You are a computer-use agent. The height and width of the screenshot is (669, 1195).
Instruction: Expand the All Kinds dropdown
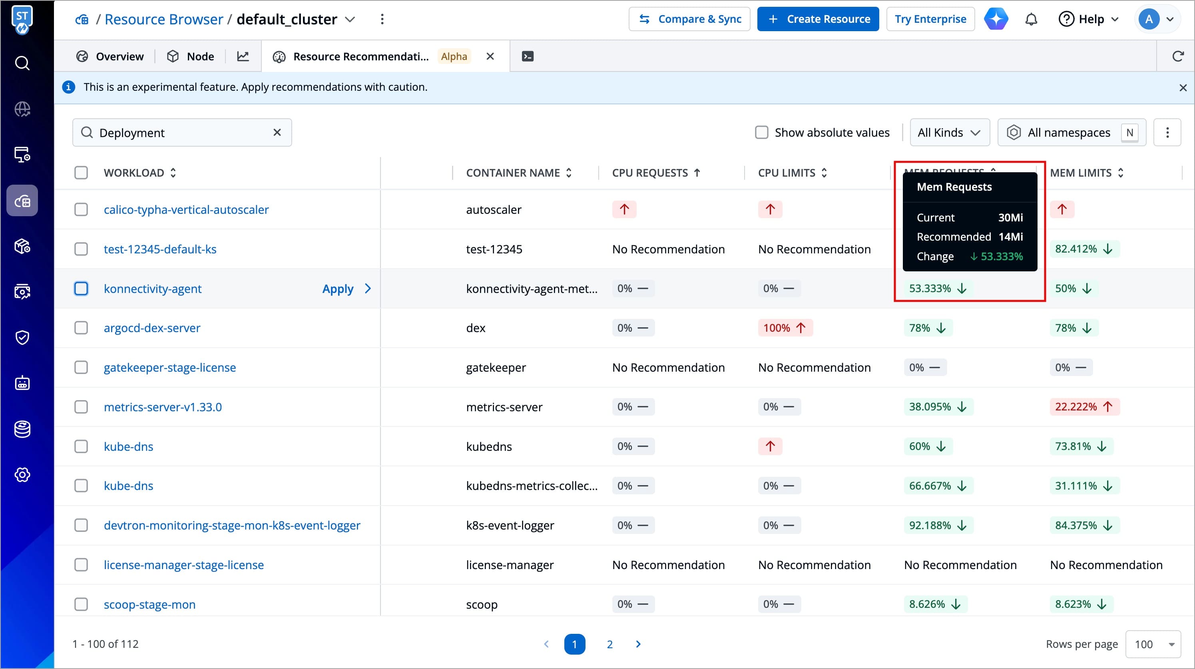pos(949,132)
